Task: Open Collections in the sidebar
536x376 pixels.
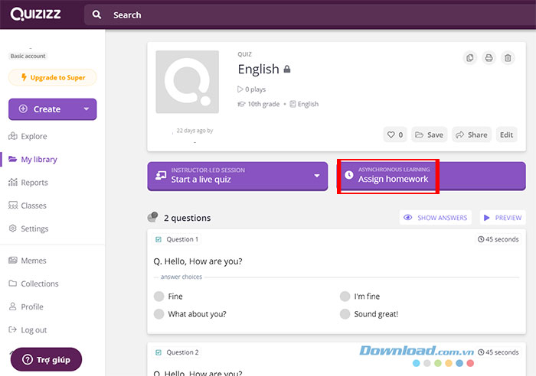Action: coord(39,284)
